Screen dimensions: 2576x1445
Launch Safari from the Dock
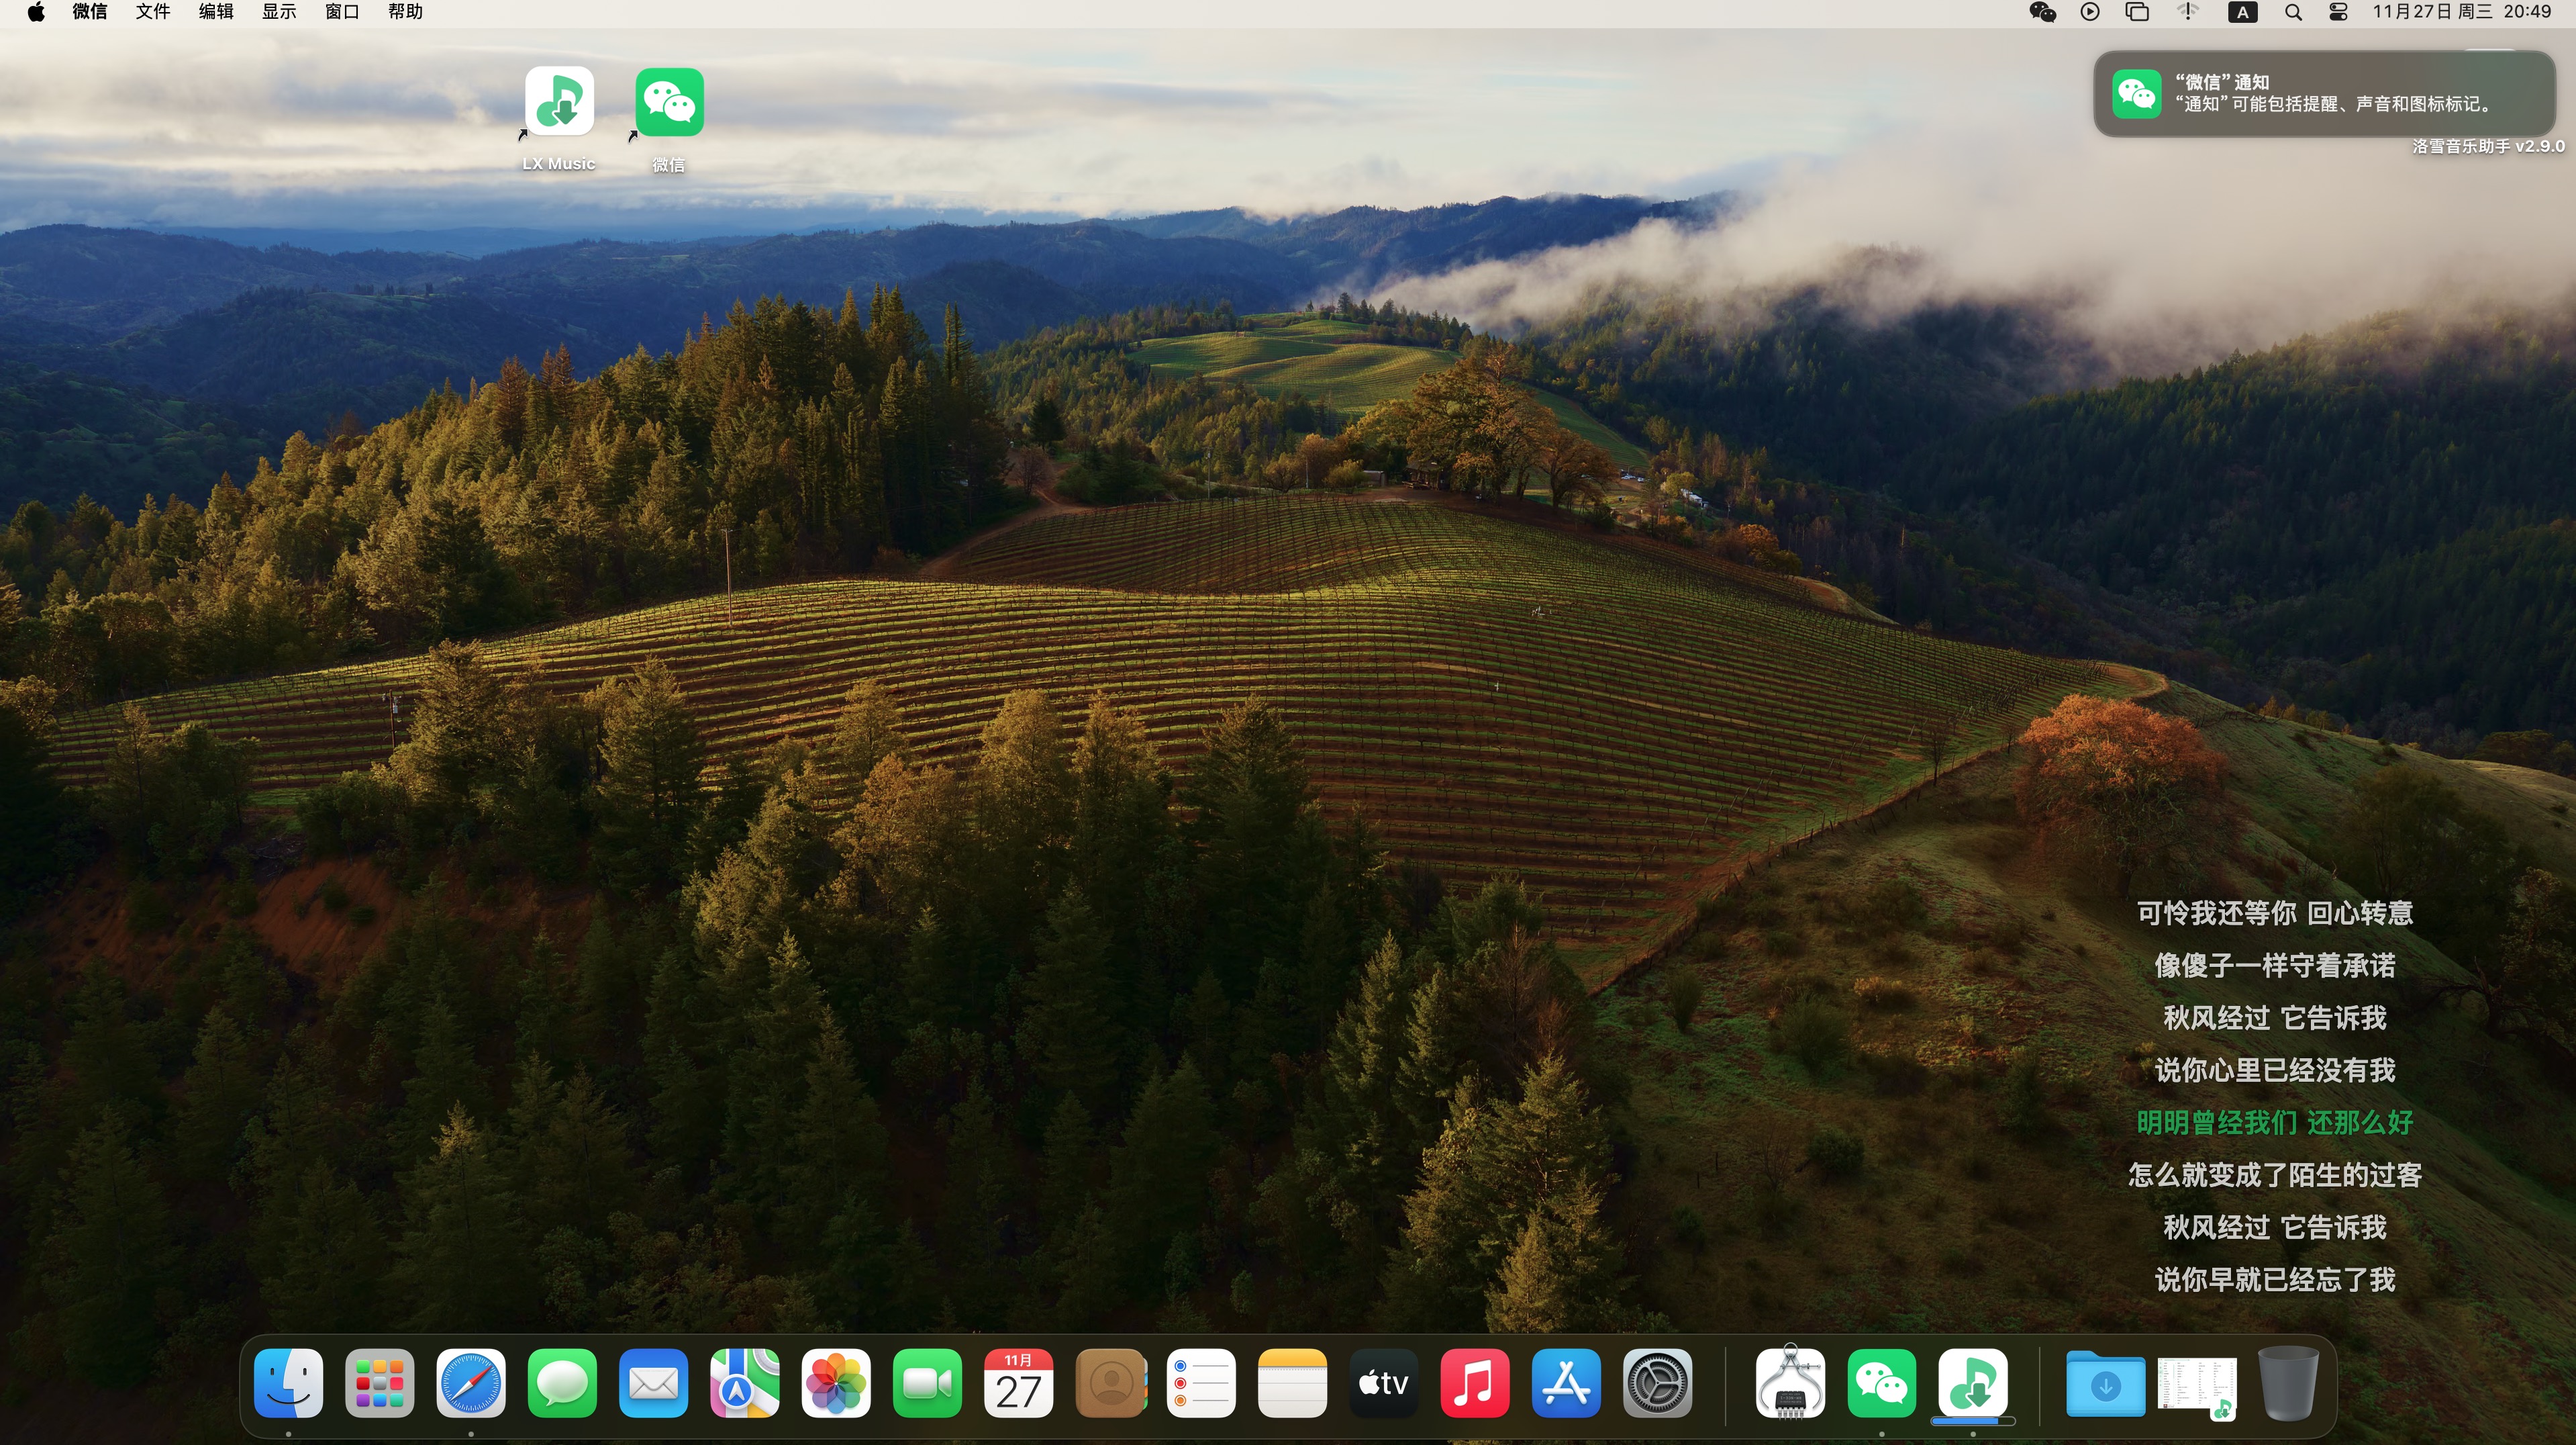pyautogui.click(x=471, y=1384)
